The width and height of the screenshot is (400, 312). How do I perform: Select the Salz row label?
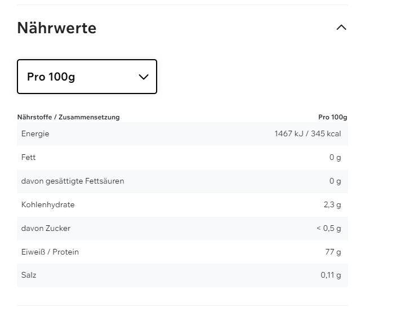tap(29, 276)
